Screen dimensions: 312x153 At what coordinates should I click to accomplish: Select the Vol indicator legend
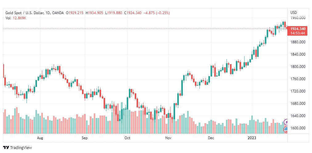point(8,18)
